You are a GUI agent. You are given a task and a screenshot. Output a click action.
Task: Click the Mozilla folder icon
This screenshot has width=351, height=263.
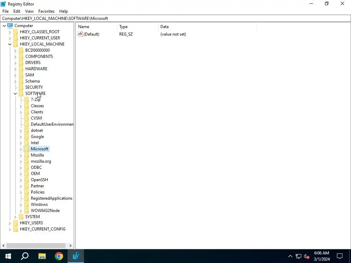[26, 155]
